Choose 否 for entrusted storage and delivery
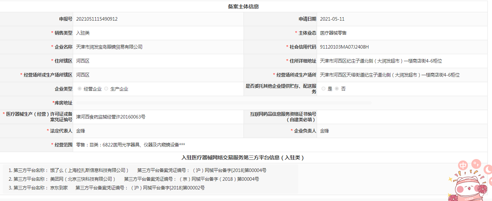This screenshot has height=201, width=492. point(337,89)
